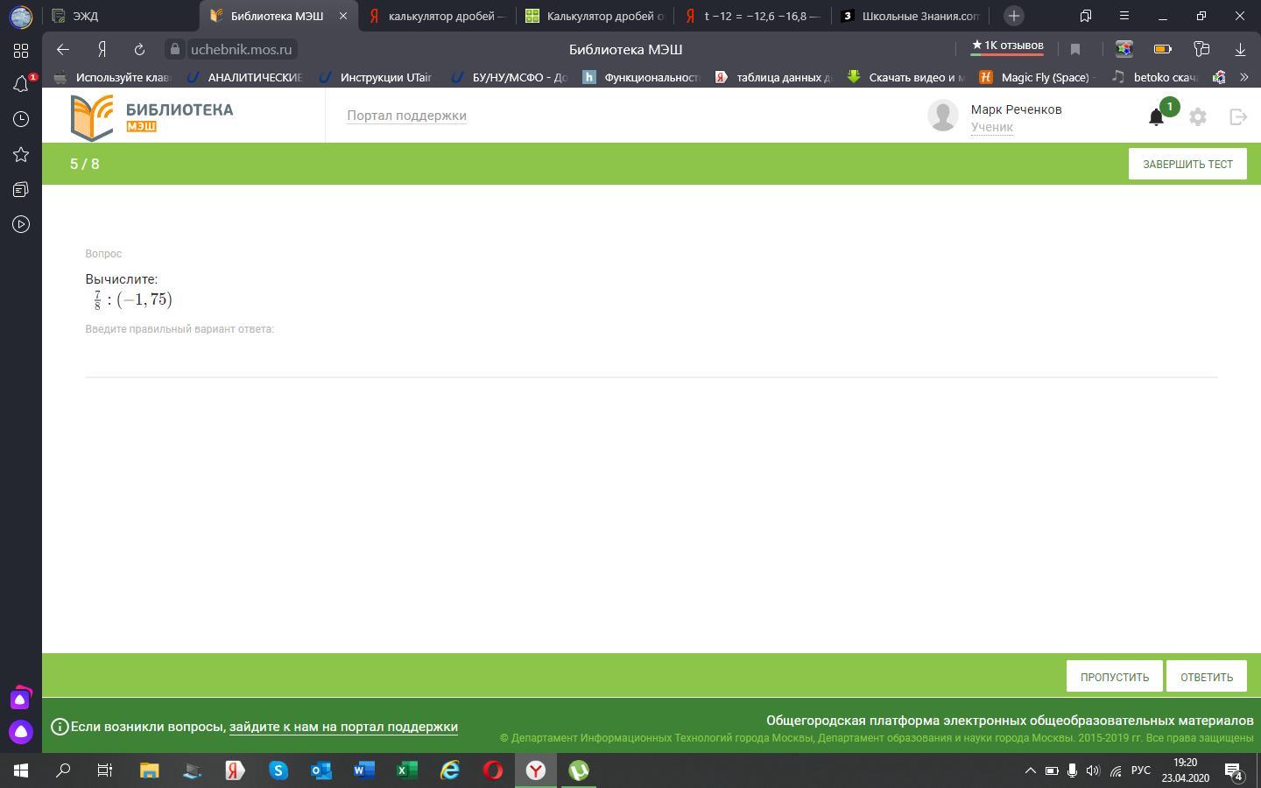Click the logout icon at top right
This screenshot has width=1261, height=788.
1238,116
